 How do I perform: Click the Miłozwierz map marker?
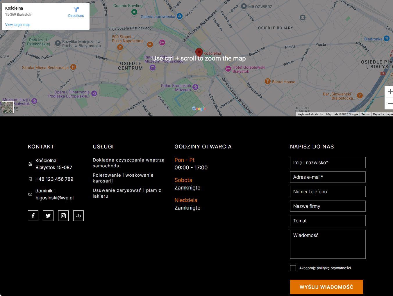pos(244,6)
